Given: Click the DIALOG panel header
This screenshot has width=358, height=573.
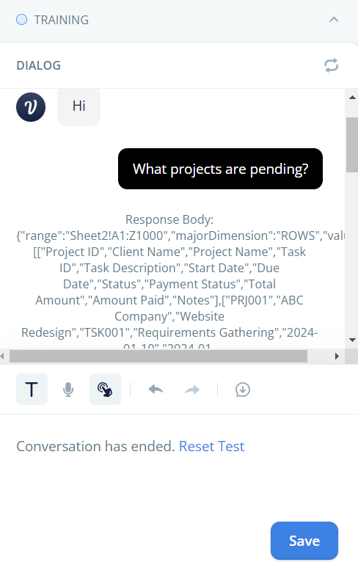Looking at the screenshot, I should (39, 65).
